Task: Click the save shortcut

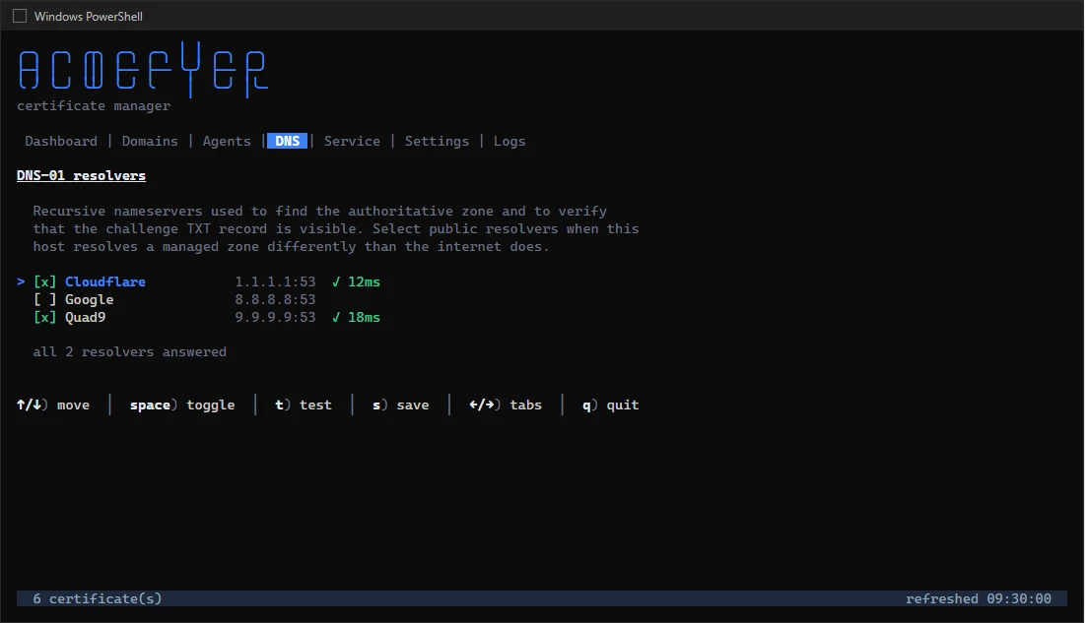Action: [x=401, y=405]
